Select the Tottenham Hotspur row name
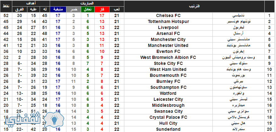 [168, 21]
